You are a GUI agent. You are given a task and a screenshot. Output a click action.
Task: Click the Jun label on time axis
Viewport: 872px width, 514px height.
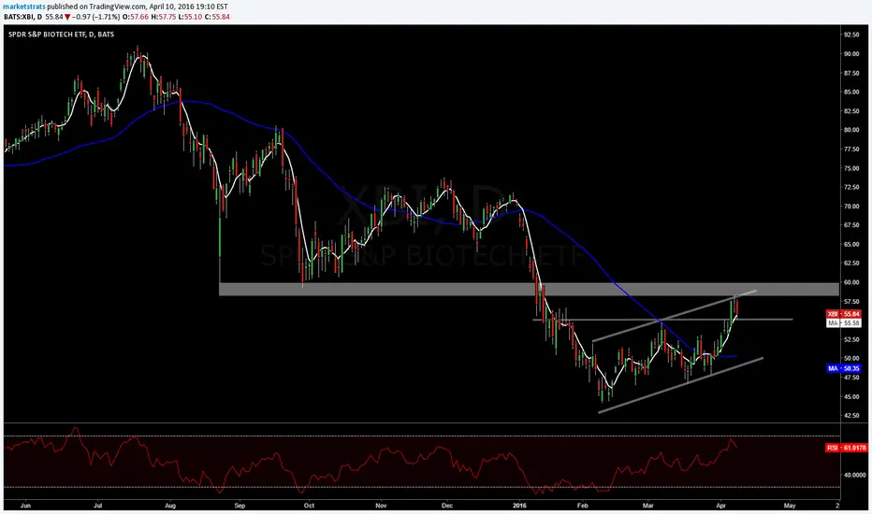coord(25,506)
